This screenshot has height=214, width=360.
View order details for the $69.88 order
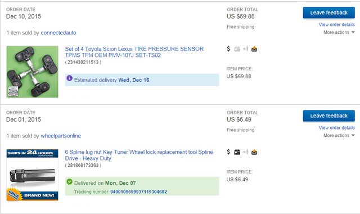[336, 25]
